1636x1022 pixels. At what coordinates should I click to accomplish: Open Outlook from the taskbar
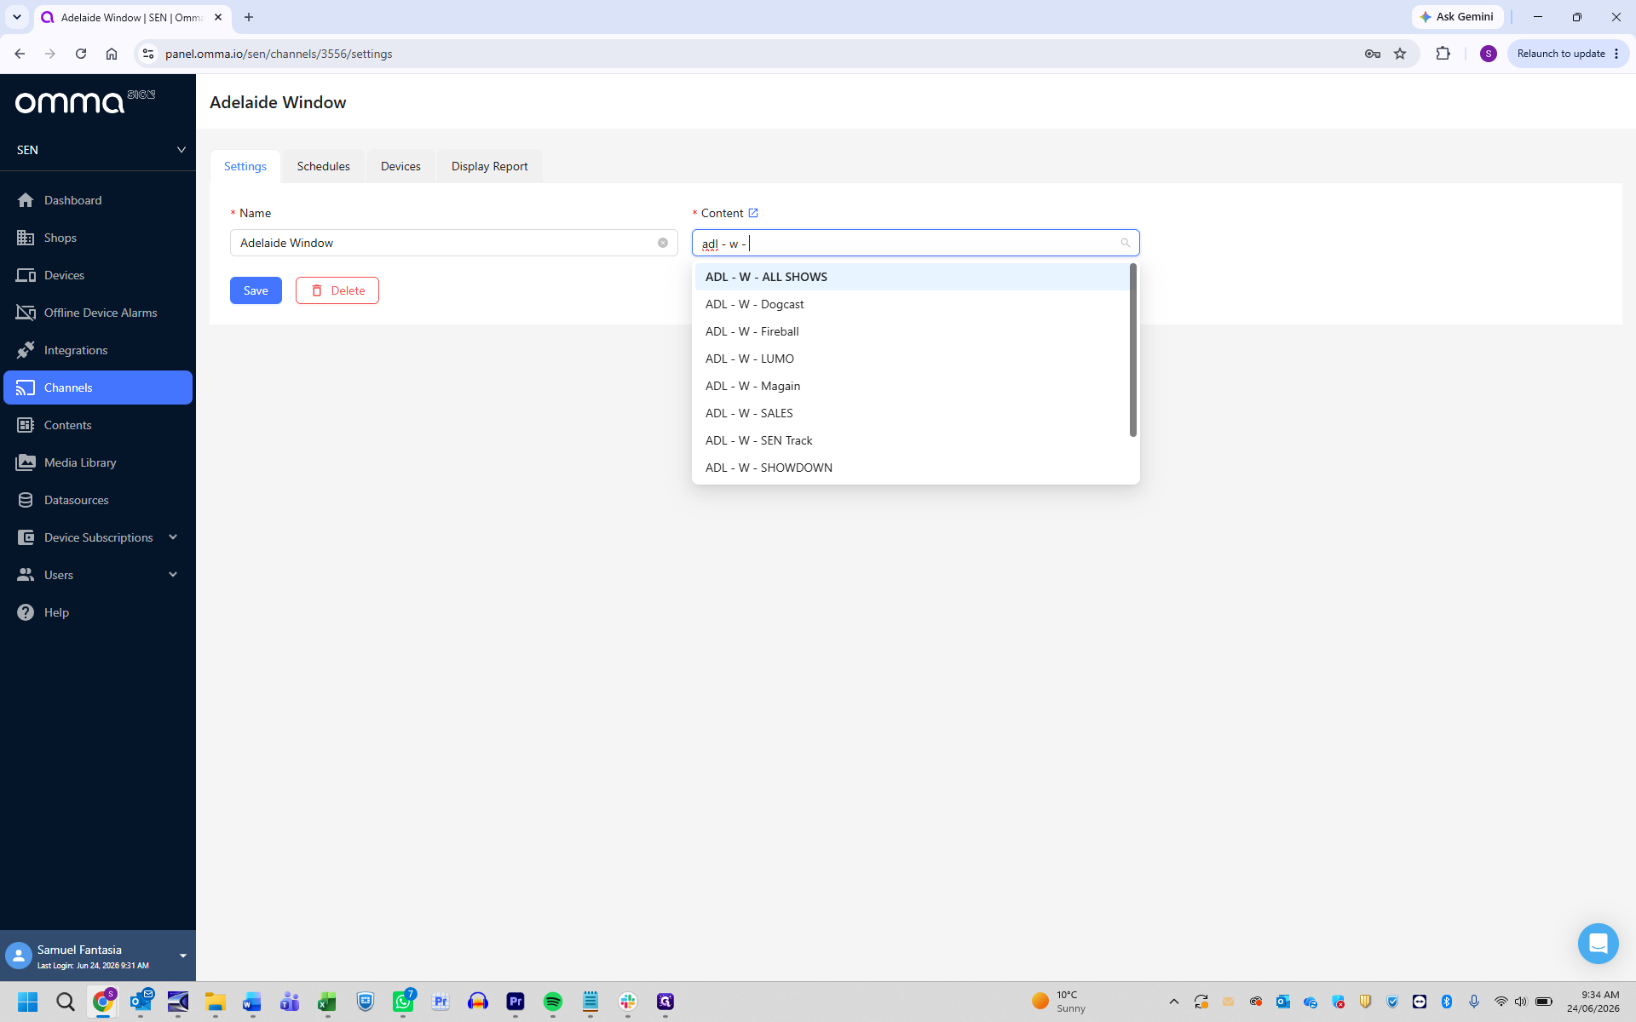coord(141,1002)
